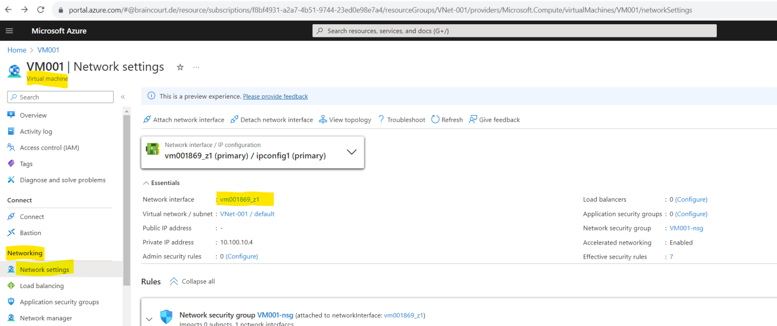
Task: Reload the page with browser refresh icon
Action: tap(40, 10)
